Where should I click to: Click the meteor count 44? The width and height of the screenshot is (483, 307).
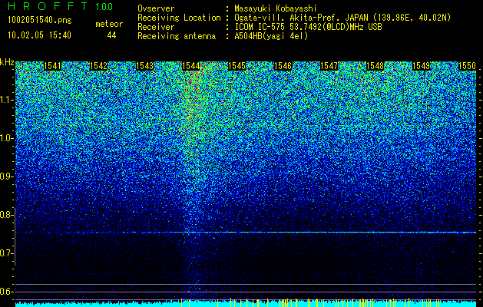click(111, 35)
